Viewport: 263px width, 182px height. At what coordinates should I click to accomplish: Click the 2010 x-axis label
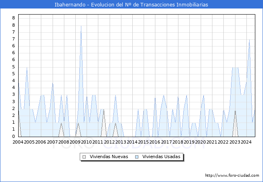coord(86,142)
